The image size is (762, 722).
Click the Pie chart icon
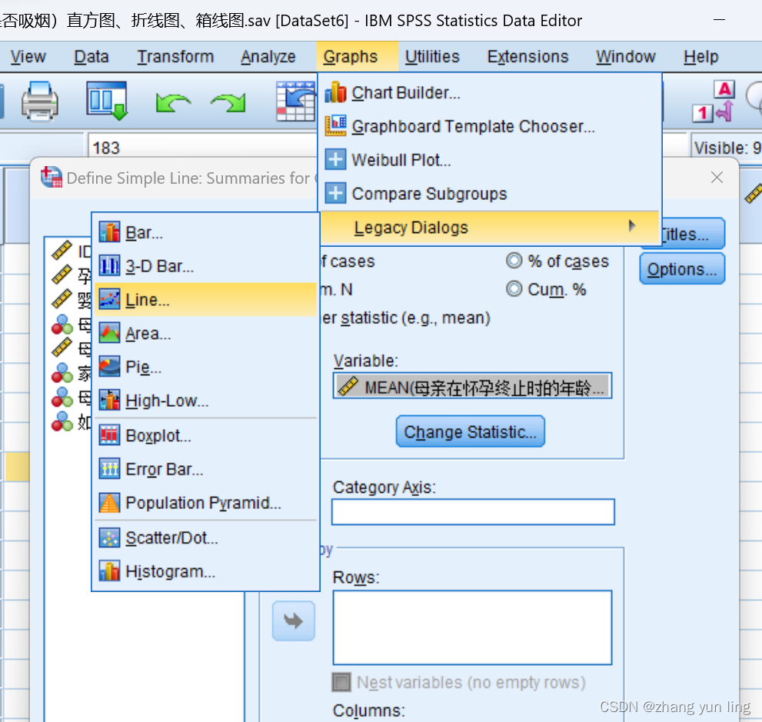click(109, 367)
